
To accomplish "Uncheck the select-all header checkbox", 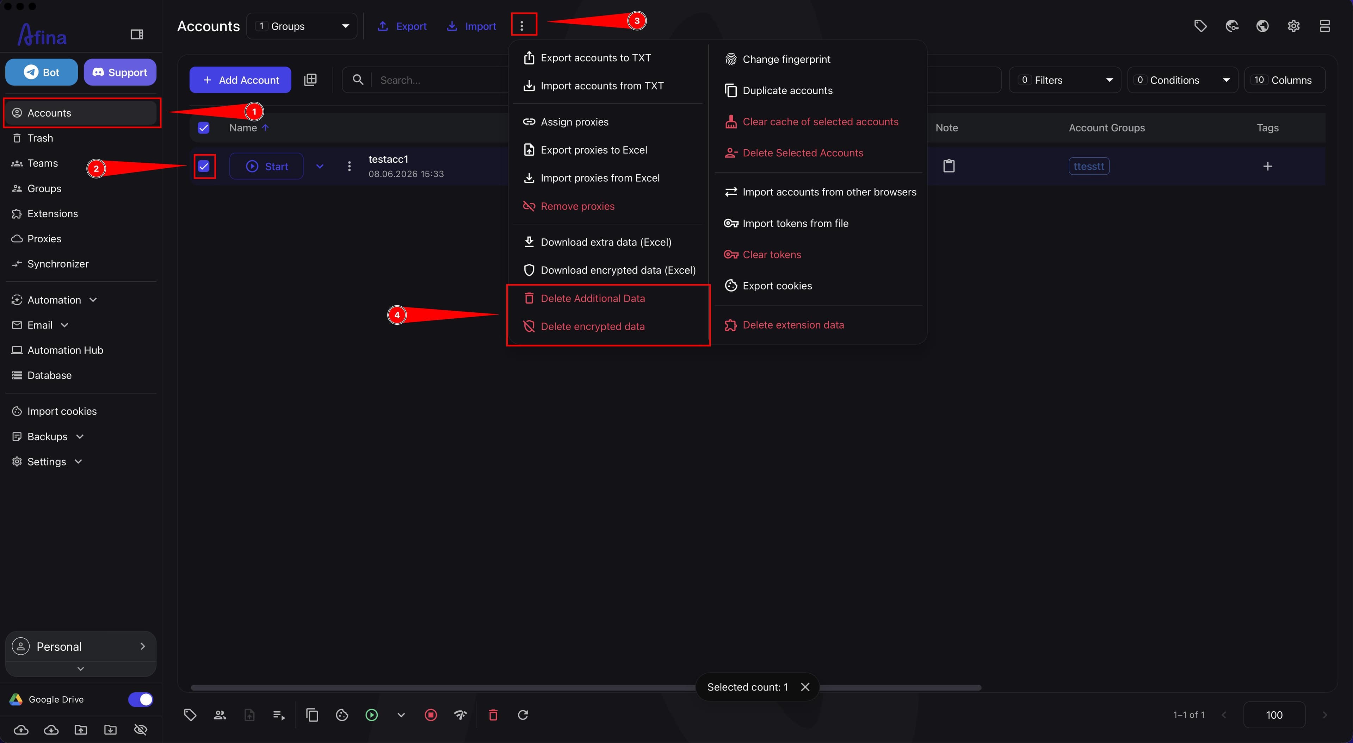I will coord(203,127).
